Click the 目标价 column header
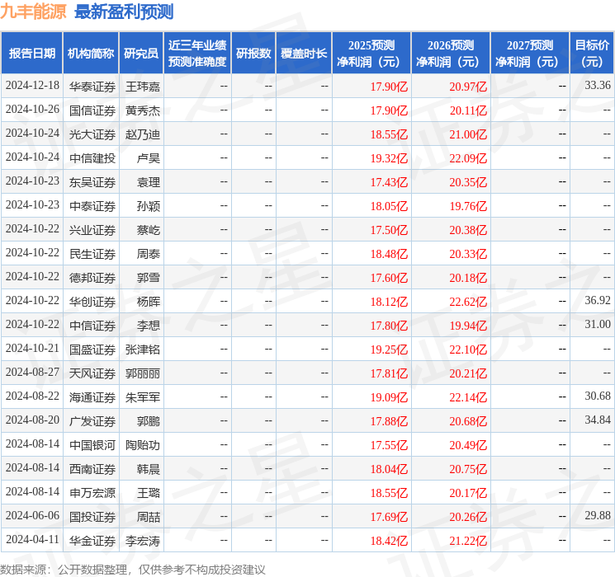Image resolution: width=615 pixels, height=577 pixels. tap(592, 54)
